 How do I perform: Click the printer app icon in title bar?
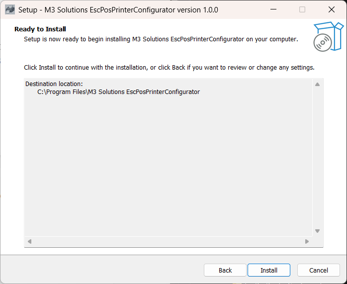coord(10,9)
